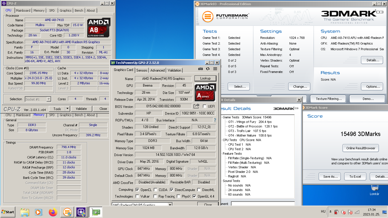The height and width of the screenshot is (218, 388).
Task: Switch to 3DMark03 taskbar icon
Action: [67, 212]
